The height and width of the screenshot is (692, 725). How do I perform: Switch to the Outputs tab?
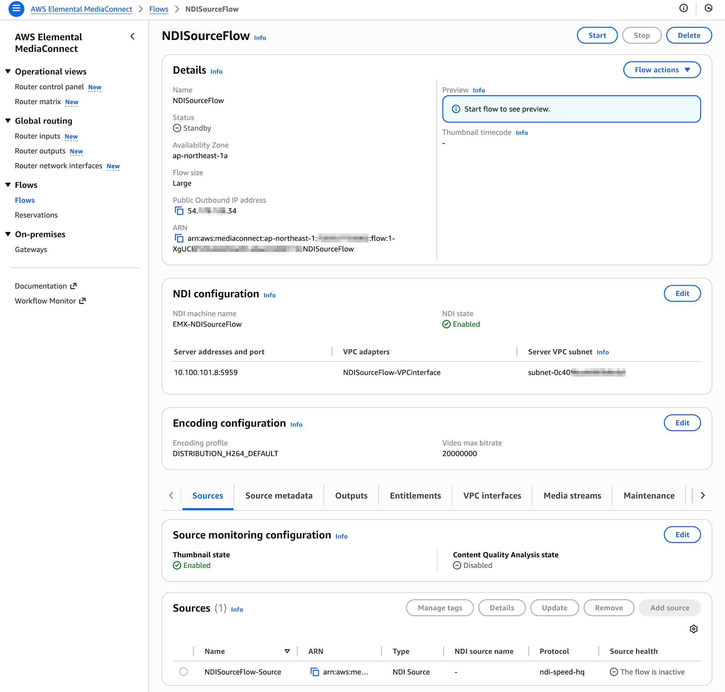(351, 496)
